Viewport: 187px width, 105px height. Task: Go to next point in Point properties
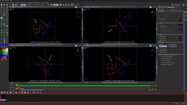coord(162,9)
